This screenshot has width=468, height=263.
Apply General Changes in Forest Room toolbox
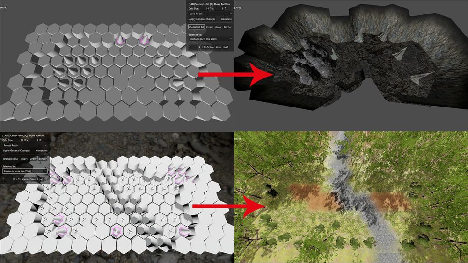[x=16, y=151]
